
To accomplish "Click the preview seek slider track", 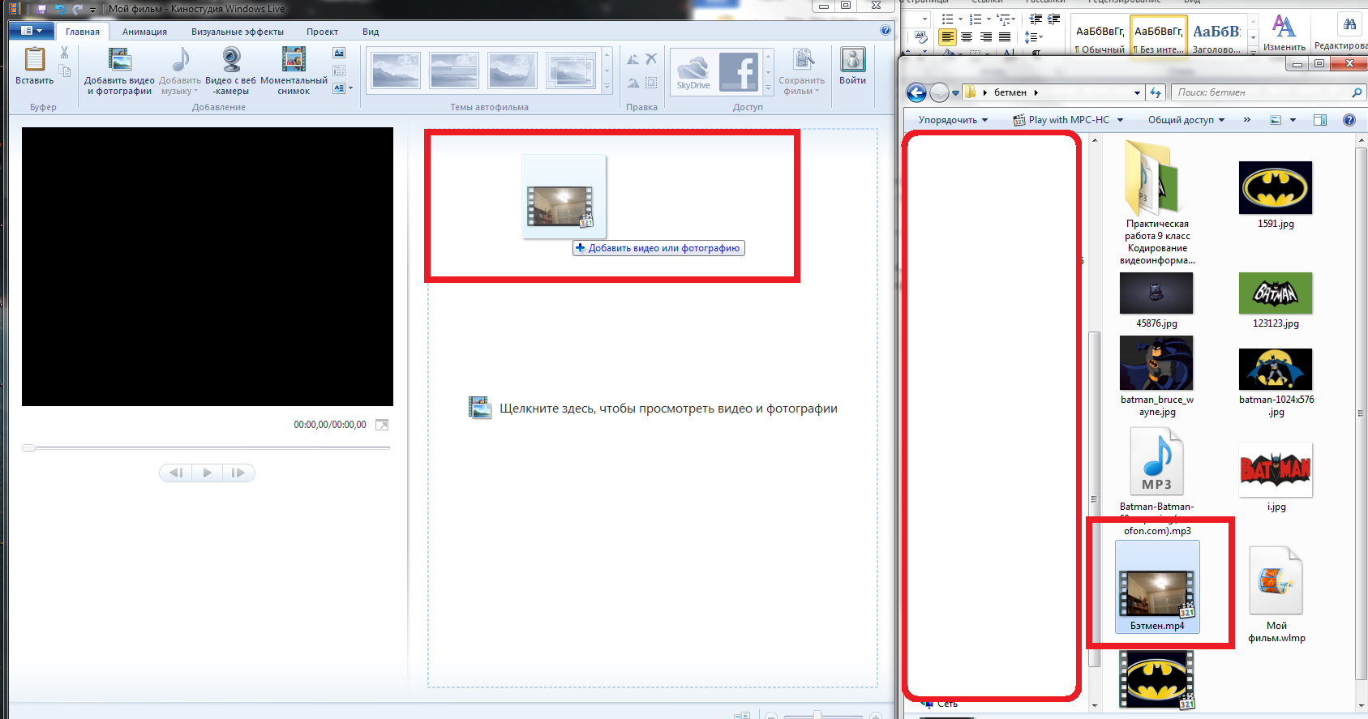I will click(208, 447).
